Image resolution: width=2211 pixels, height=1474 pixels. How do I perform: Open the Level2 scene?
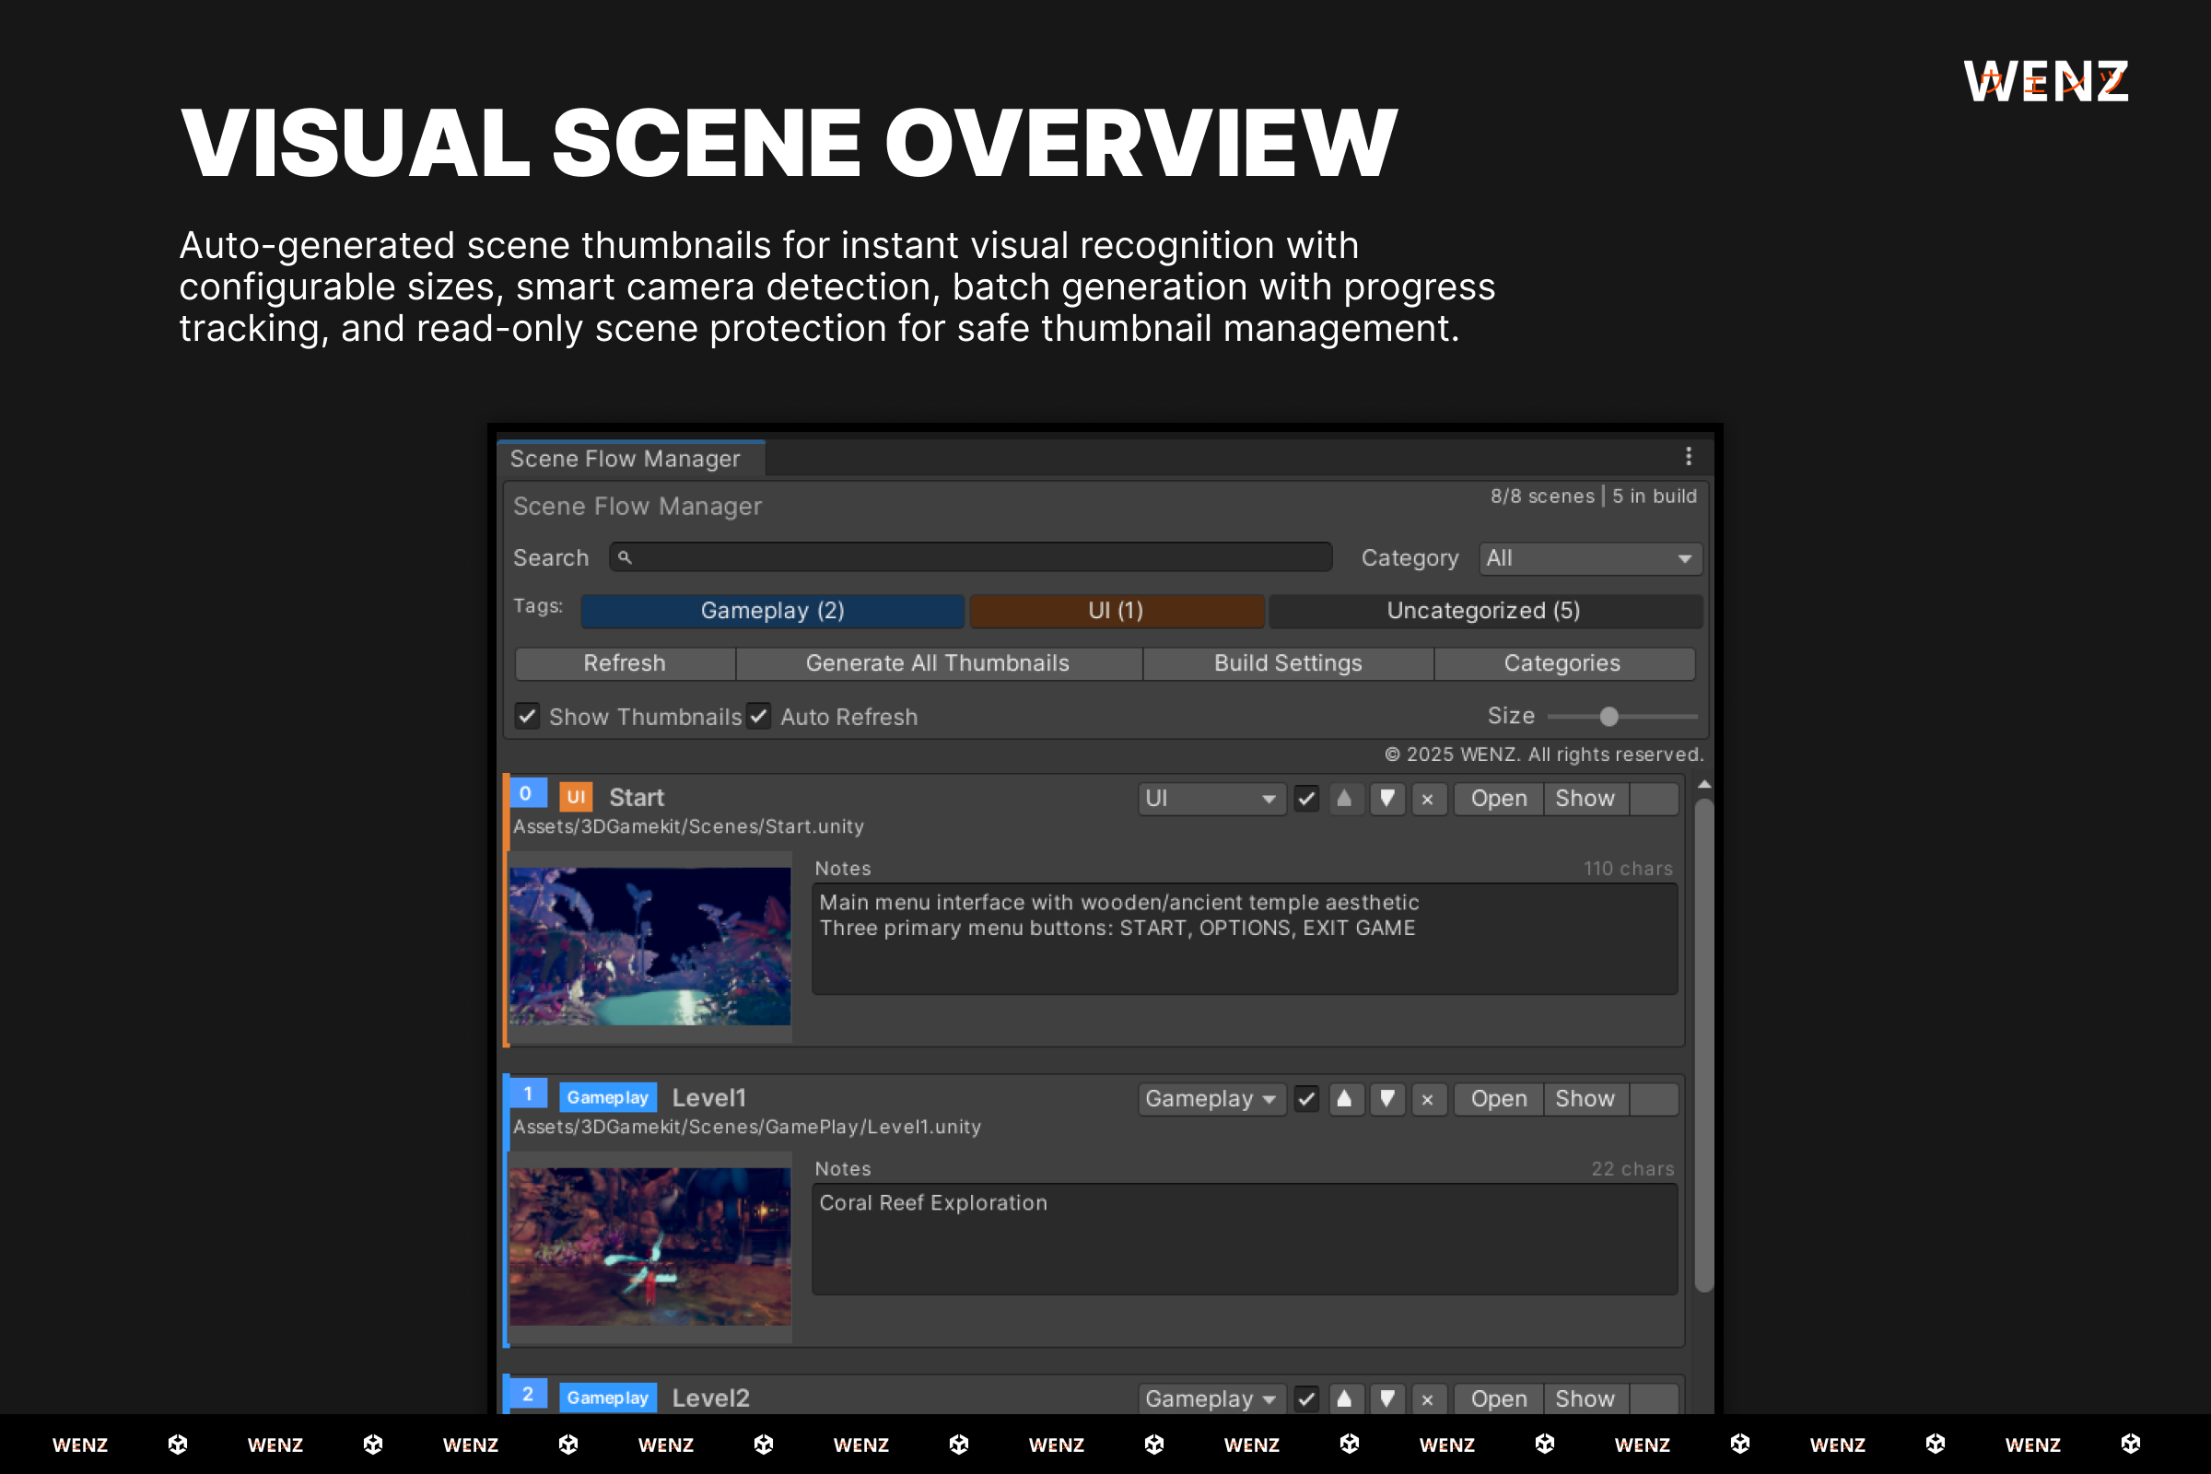(1499, 1398)
